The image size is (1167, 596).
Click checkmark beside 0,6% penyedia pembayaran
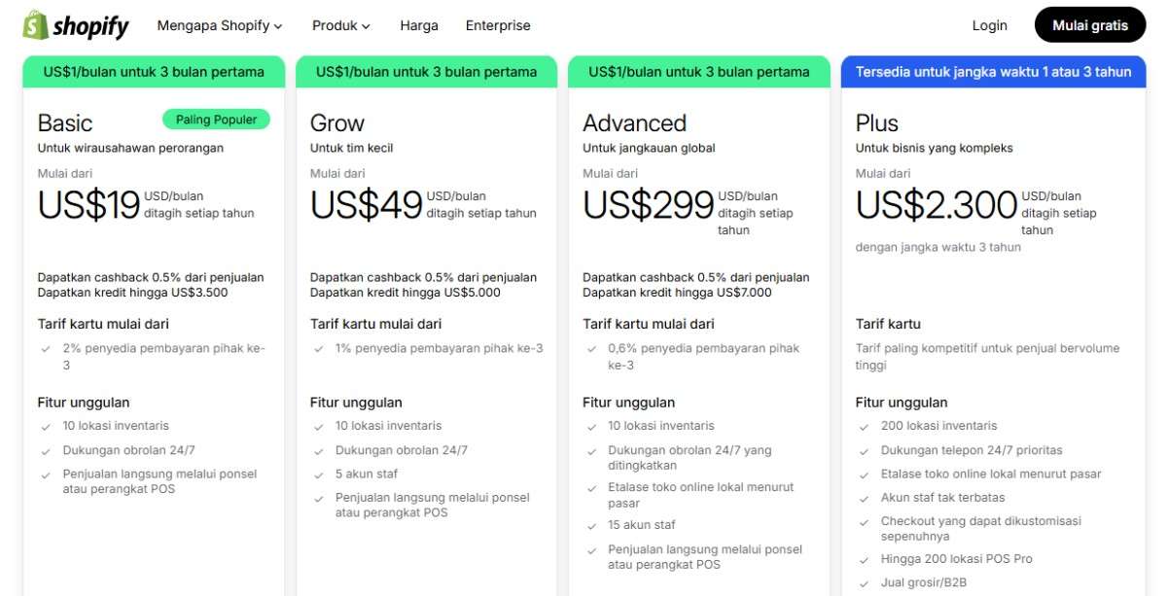591,348
